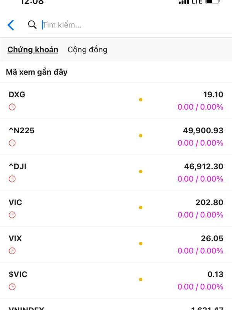Open the DXG stock ticker

coord(17,95)
